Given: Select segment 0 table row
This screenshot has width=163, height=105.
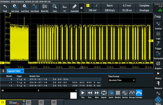Looking at the screenshot, I should tap(51, 79).
